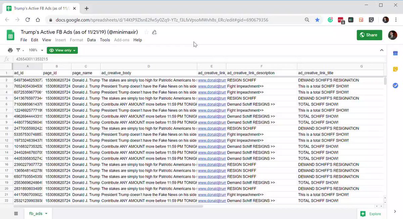
Task: Open Google Tasks side panel icon
Action: coord(395,86)
